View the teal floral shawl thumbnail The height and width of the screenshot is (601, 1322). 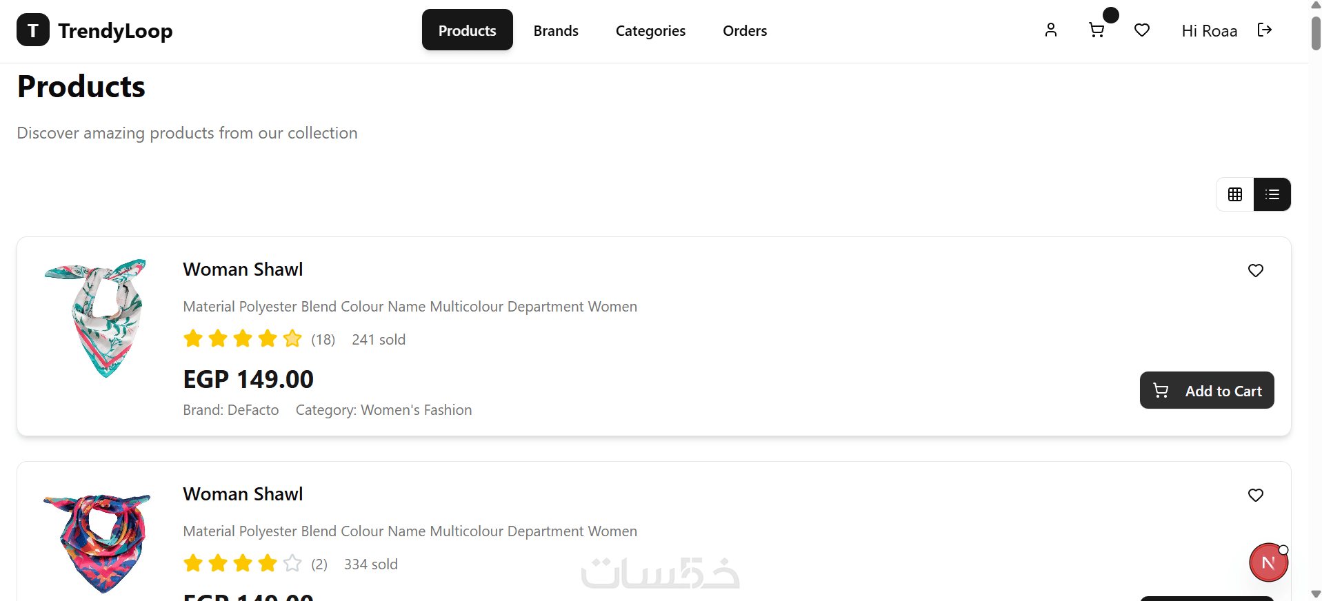pos(97,318)
